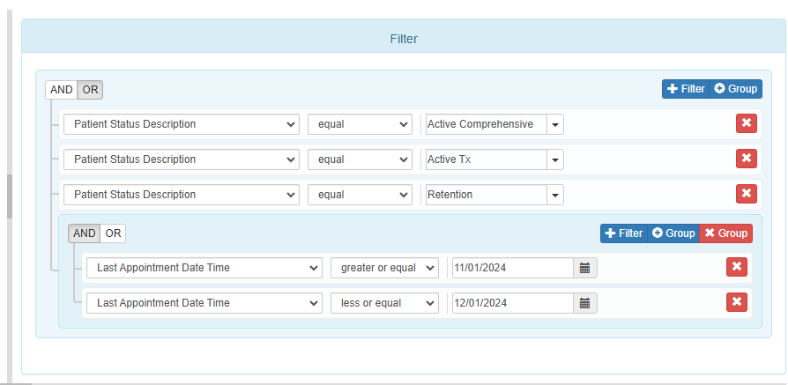
Task: Select OR for the outer group
Action: click(x=91, y=90)
